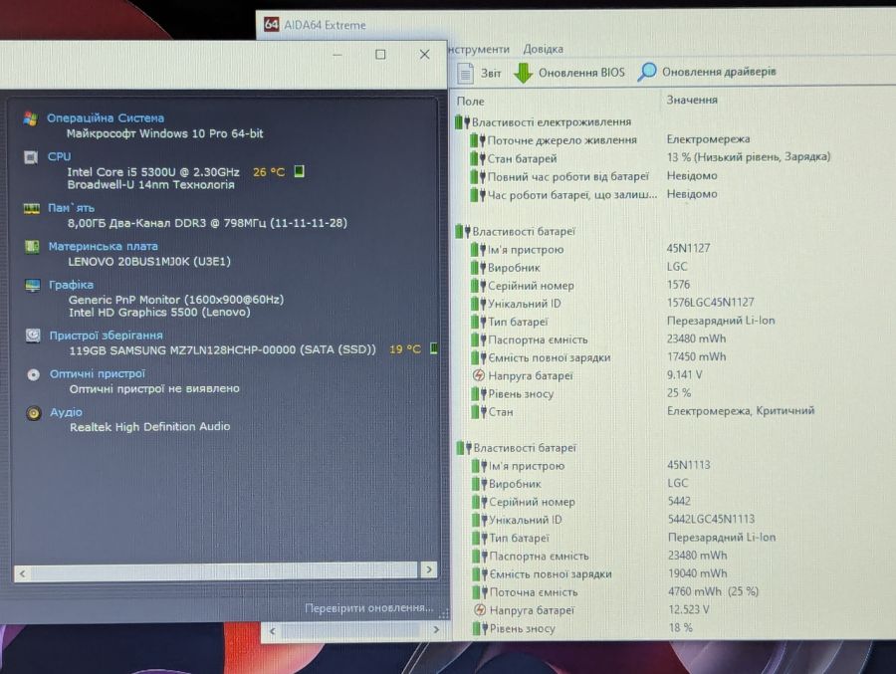Click the processor chip icon beside CPU
The image size is (896, 674).
[x=32, y=156]
